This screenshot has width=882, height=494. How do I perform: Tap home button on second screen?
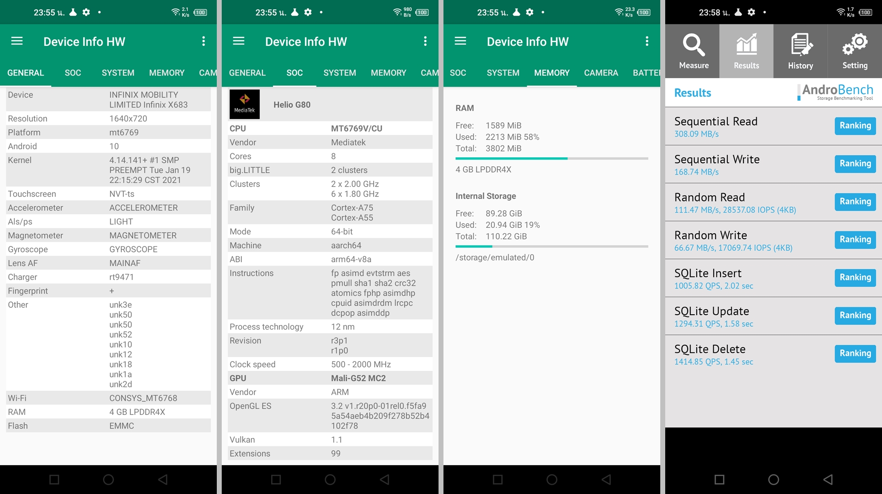(330, 480)
